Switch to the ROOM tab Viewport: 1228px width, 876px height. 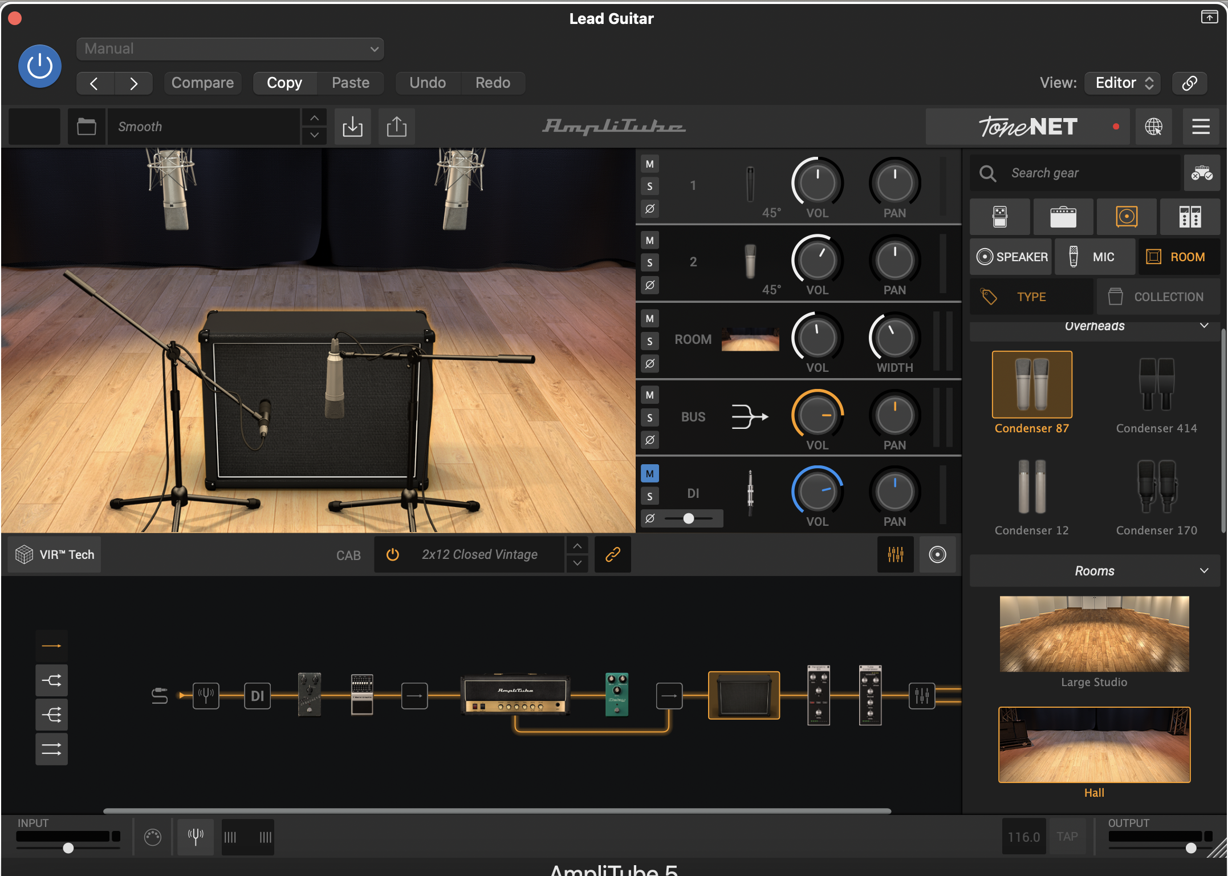1179,257
